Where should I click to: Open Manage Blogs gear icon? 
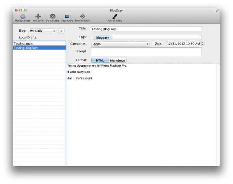pyautogui.click(x=23, y=16)
